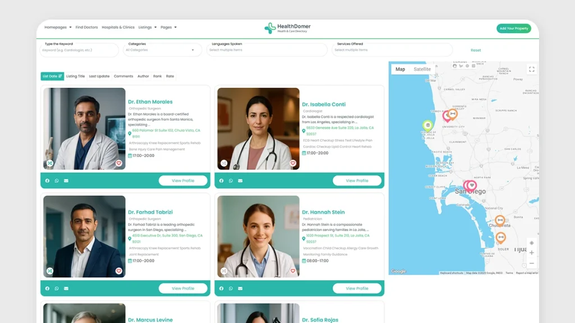Zoom in on the map
This screenshot has width=575, height=323.
click(532, 253)
